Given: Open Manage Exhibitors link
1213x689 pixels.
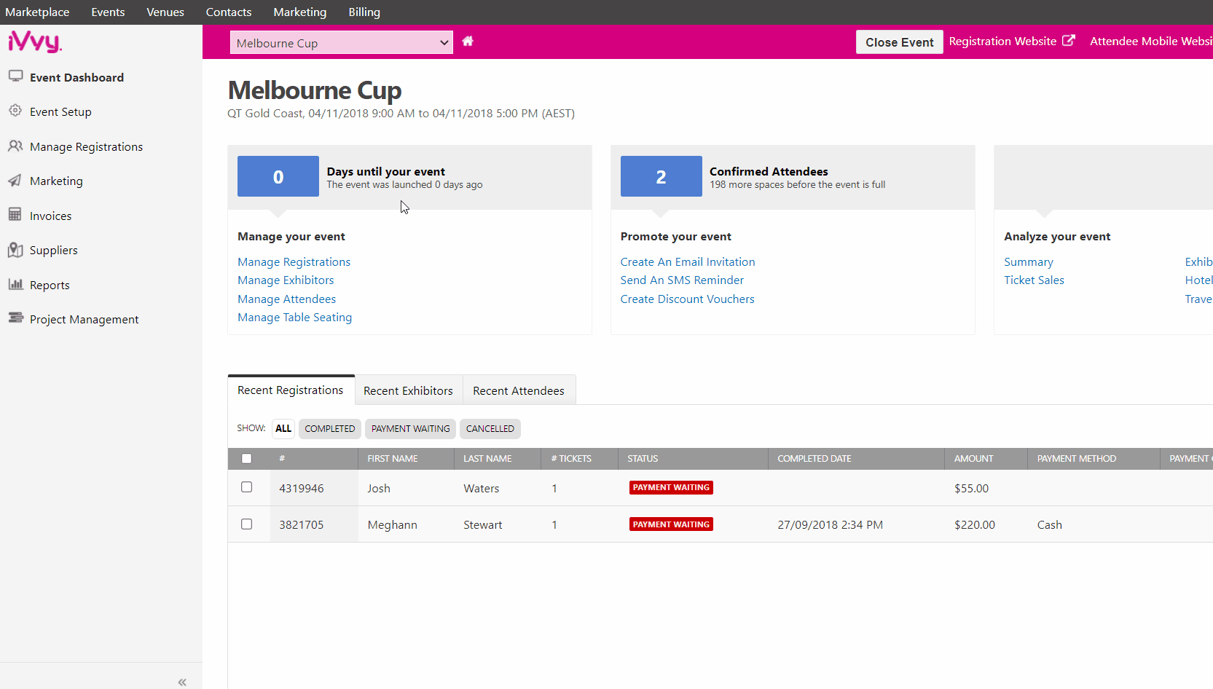Looking at the screenshot, I should point(286,280).
